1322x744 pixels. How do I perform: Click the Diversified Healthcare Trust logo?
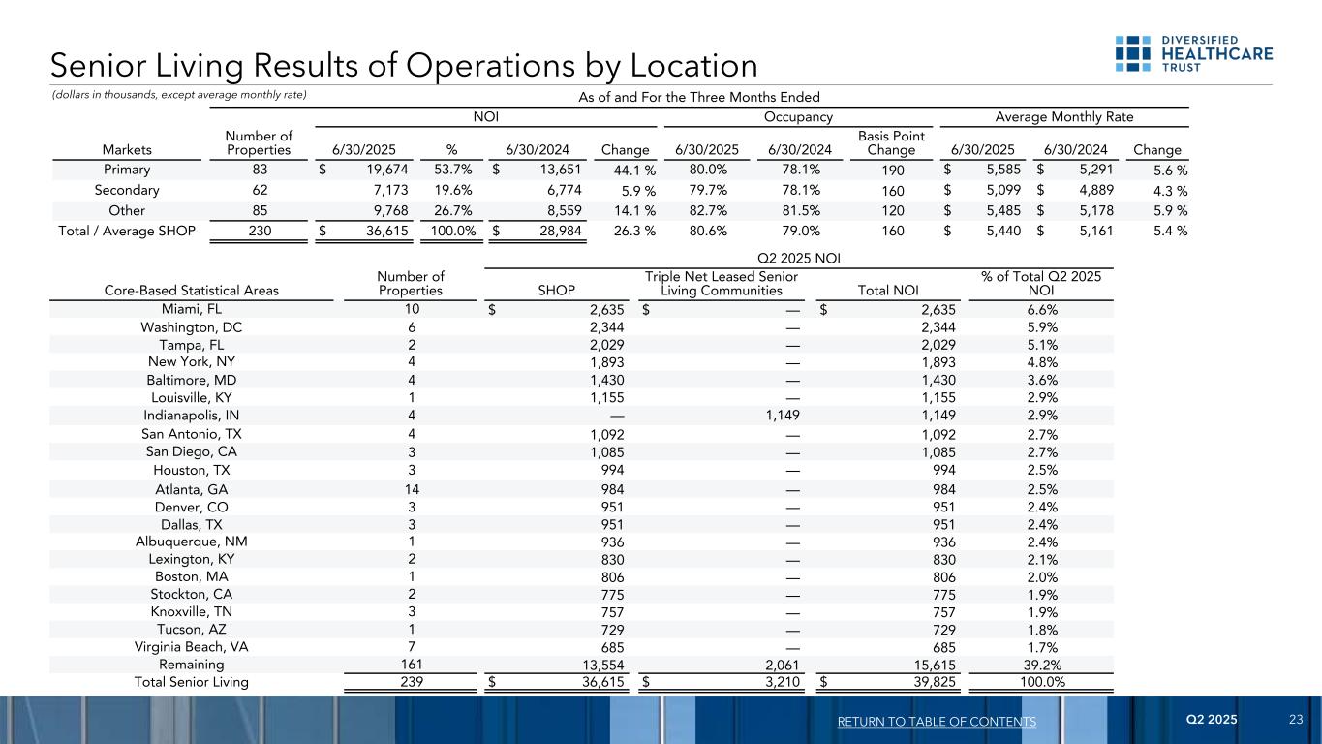[1192, 54]
